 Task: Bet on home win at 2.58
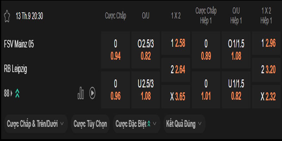pos(176,43)
